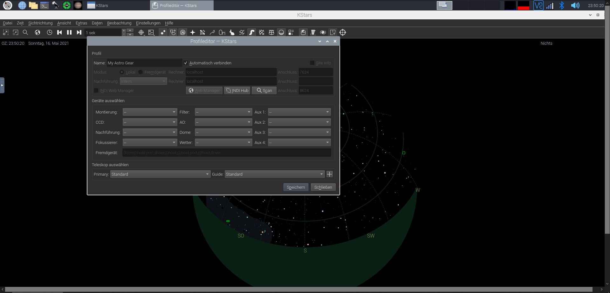The height and width of the screenshot is (293, 610).
Task: Pause the simulation clock
Action: coord(69,32)
